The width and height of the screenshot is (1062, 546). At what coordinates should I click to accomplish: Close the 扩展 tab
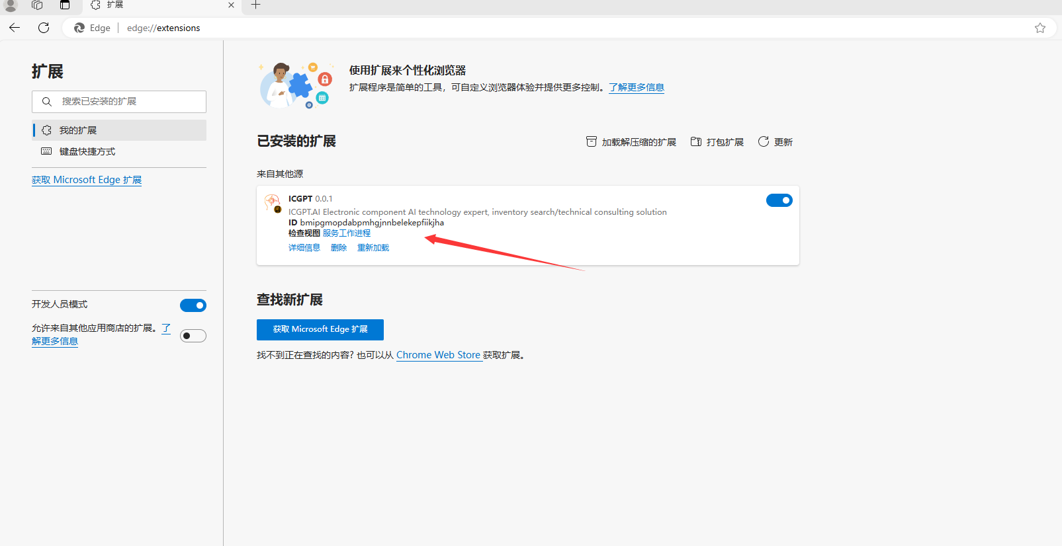(x=231, y=5)
